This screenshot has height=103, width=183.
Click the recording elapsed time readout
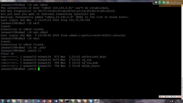click(x=179, y=97)
